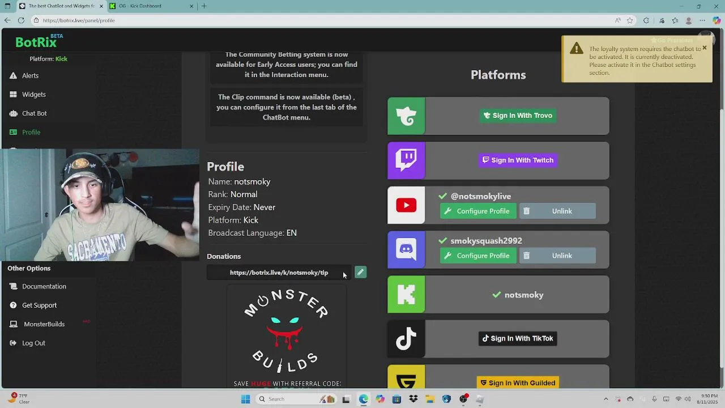Open the browser profile avatar

point(689,20)
